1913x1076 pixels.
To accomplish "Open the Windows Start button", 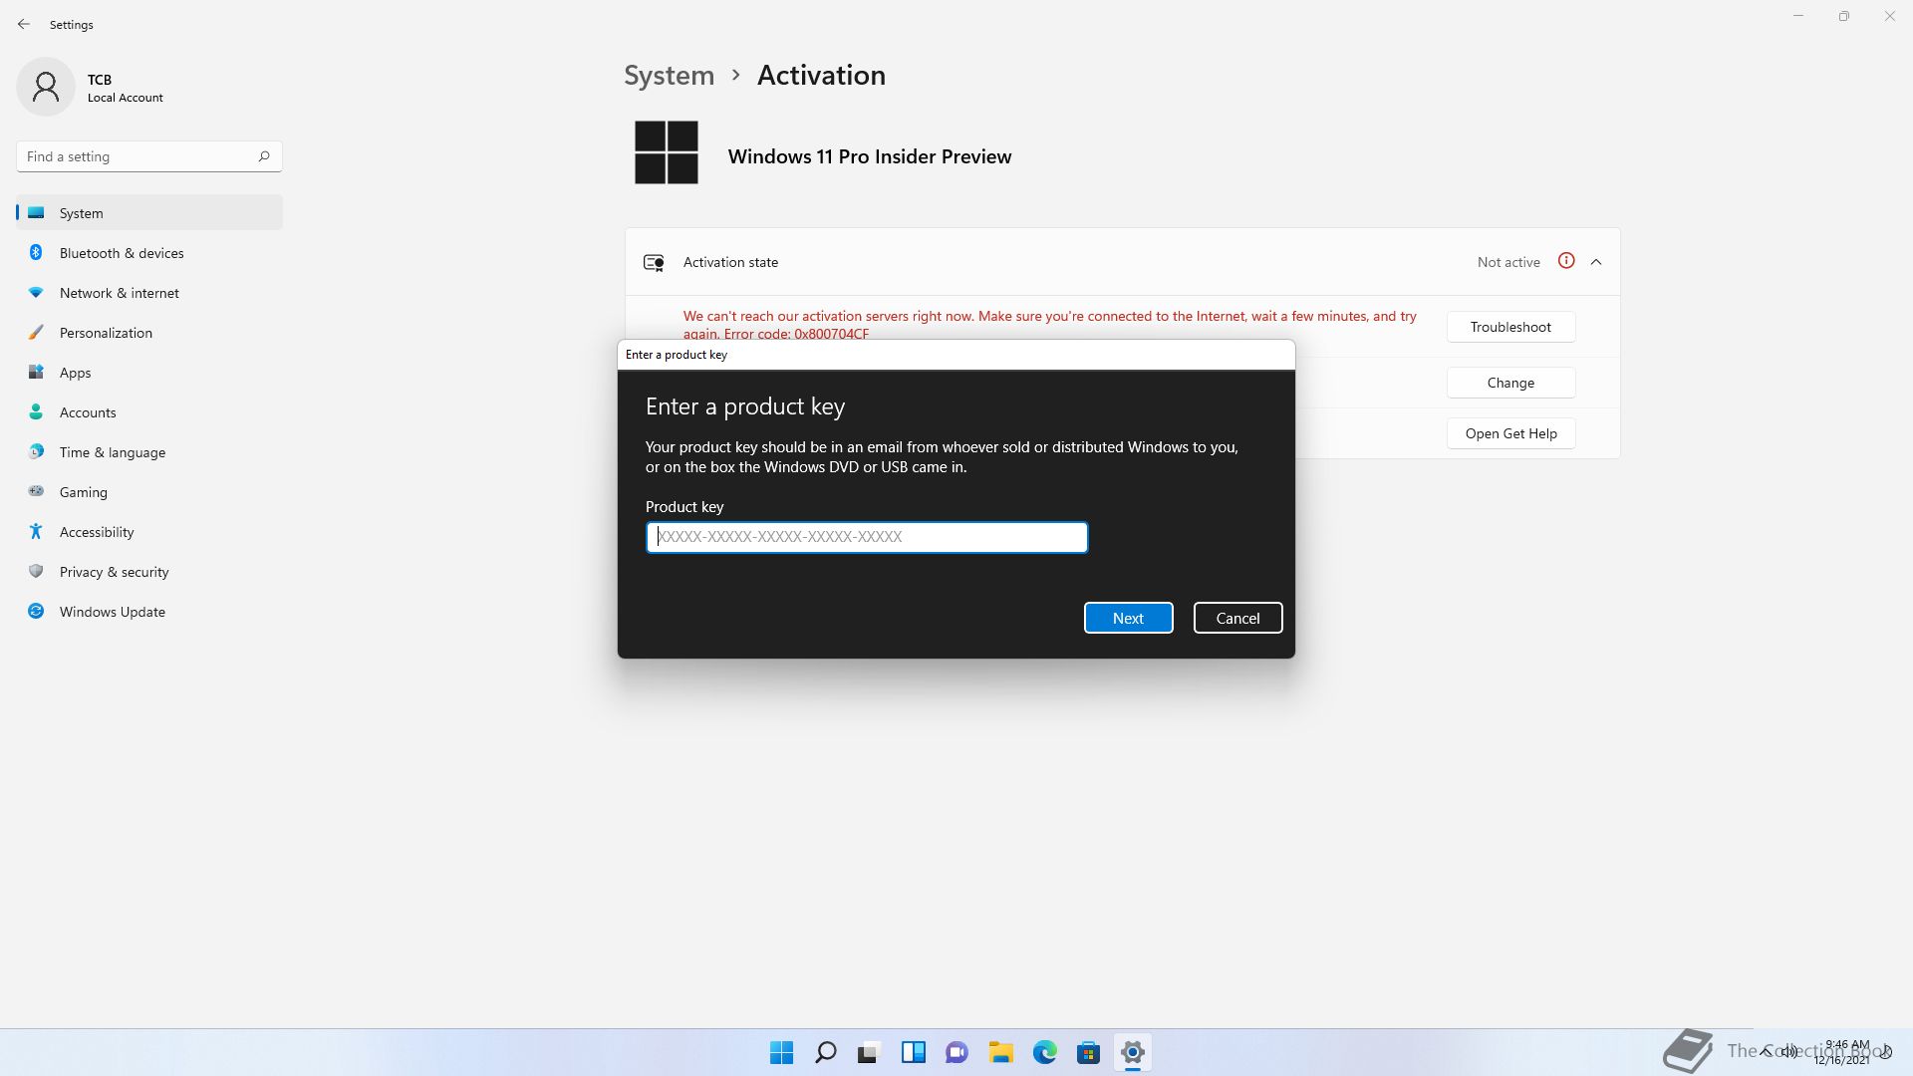I will click(781, 1052).
